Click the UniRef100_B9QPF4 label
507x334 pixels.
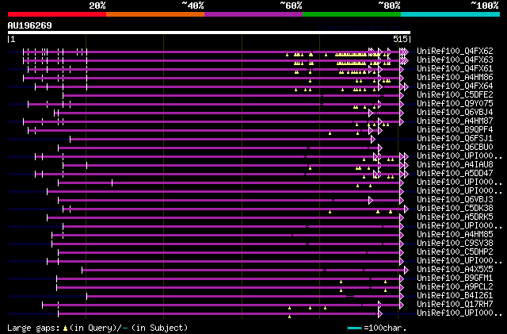coord(455,130)
